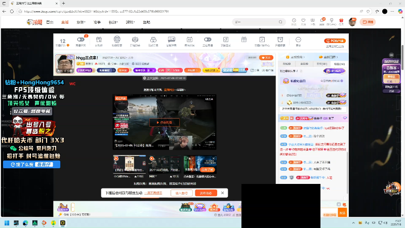Open the AD icon in streamer toolbar
This screenshot has height=228, width=405.
(189, 40)
